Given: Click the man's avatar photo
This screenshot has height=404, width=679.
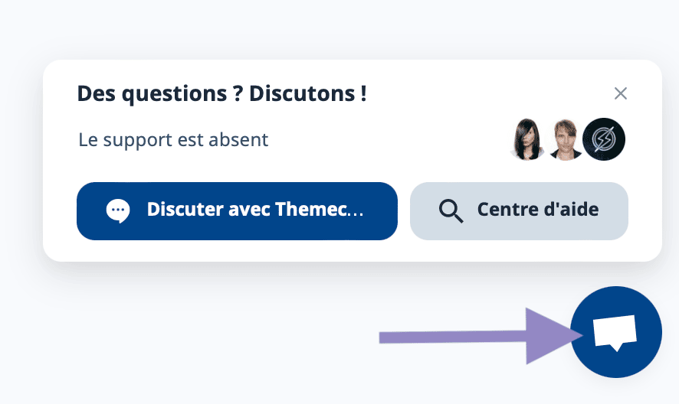Looking at the screenshot, I should coord(565,139).
